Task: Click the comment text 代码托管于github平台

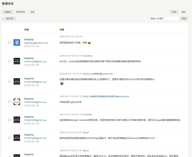Action: (x=71, y=102)
